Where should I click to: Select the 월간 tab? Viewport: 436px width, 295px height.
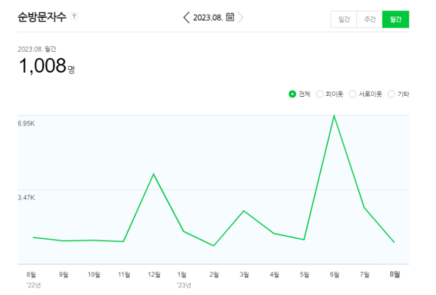pos(396,19)
